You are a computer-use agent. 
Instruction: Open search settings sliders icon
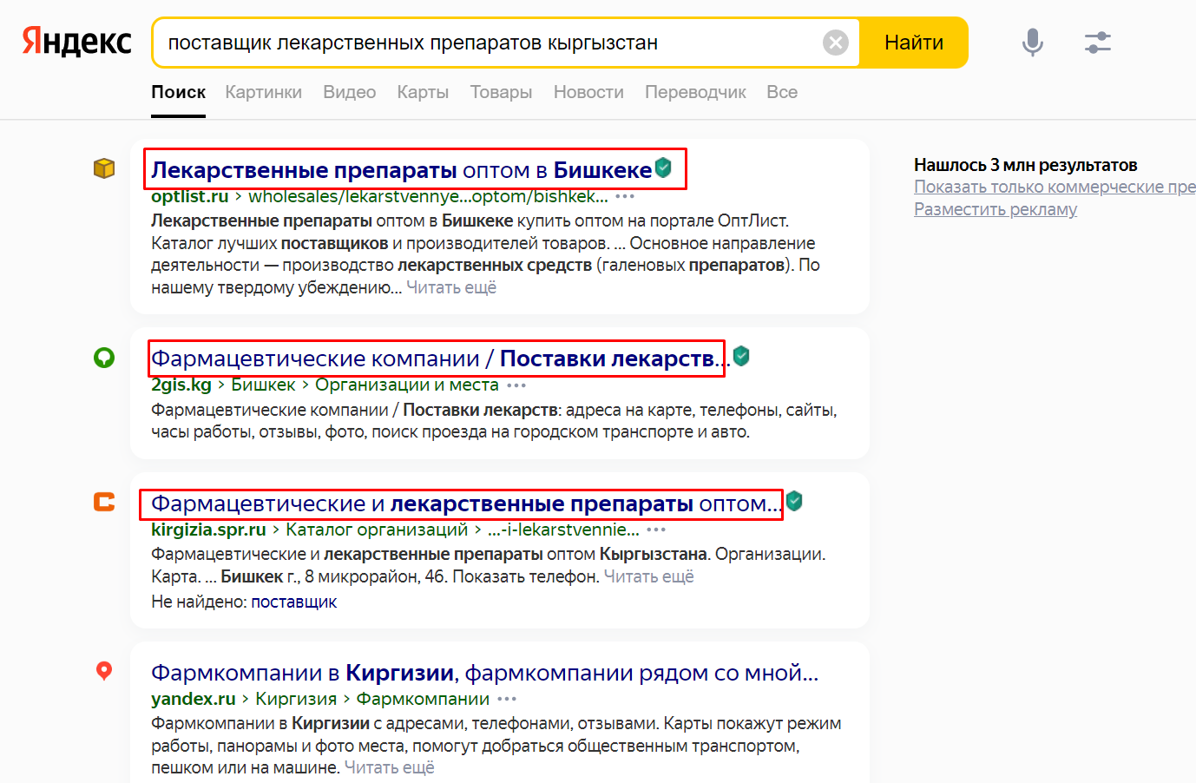point(1098,43)
